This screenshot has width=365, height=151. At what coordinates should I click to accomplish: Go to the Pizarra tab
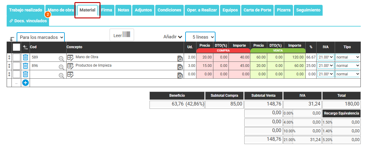tap(284, 10)
